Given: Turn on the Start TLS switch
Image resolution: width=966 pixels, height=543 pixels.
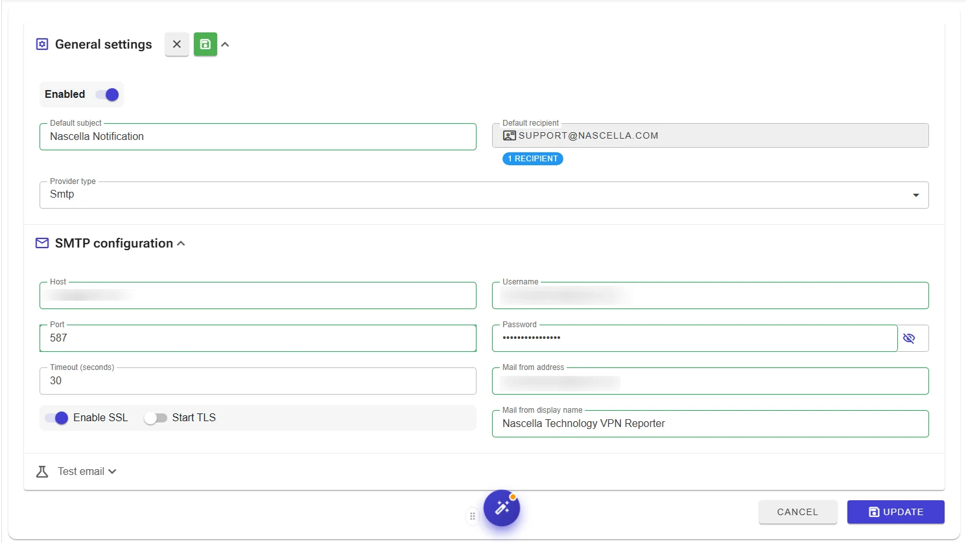Looking at the screenshot, I should (156, 418).
